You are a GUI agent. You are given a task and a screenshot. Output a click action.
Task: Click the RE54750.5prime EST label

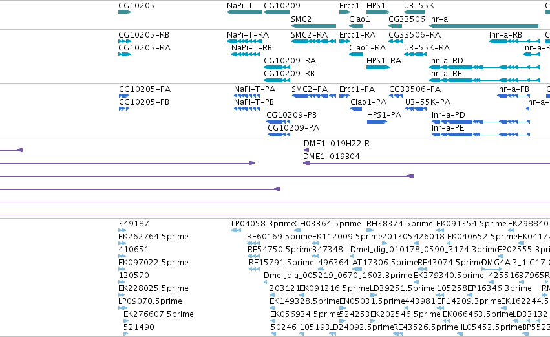point(280,250)
